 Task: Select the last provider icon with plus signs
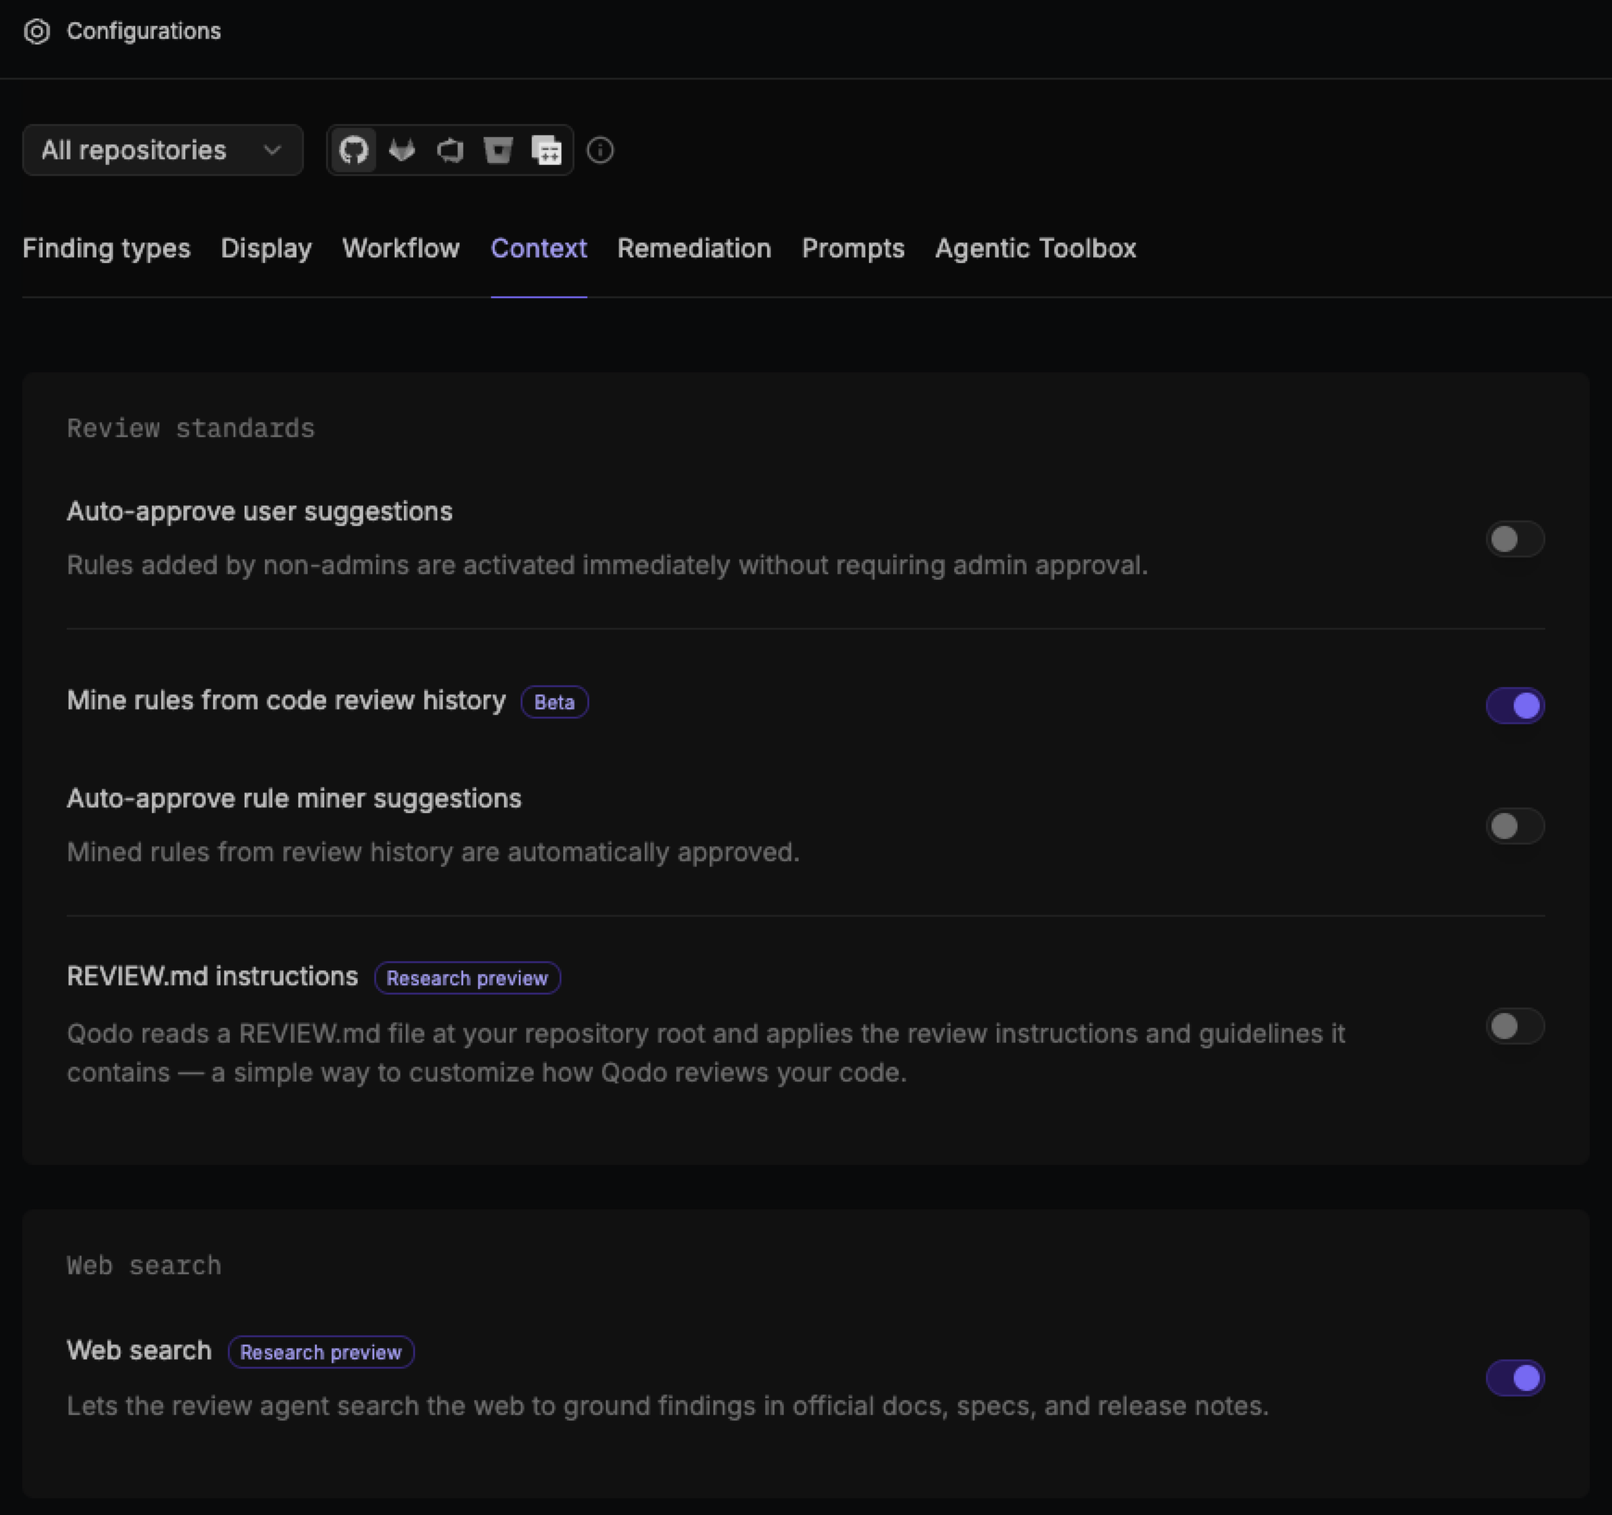click(546, 150)
